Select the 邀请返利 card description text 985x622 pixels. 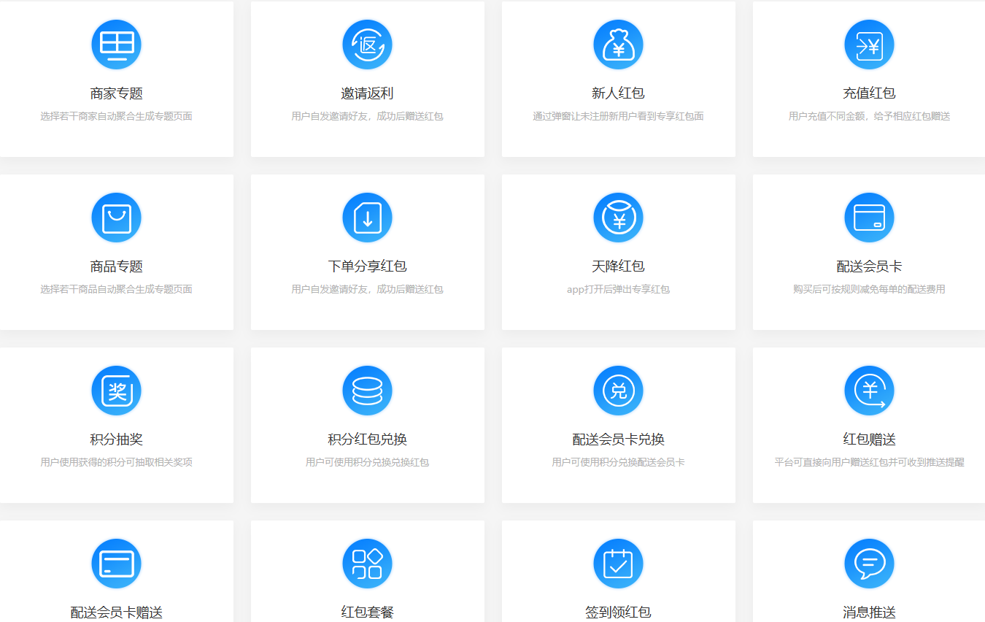click(367, 116)
